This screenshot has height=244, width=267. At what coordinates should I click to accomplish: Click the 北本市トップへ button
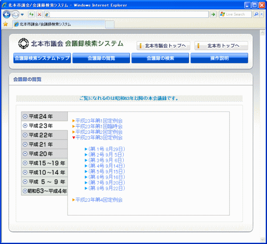click(221, 46)
